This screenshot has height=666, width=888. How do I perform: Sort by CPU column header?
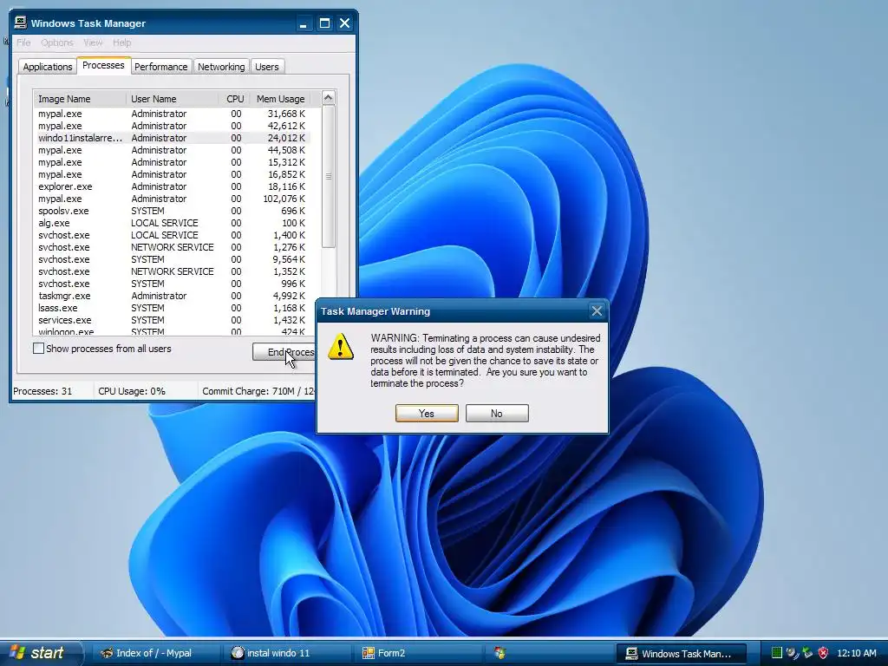pyautogui.click(x=234, y=99)
